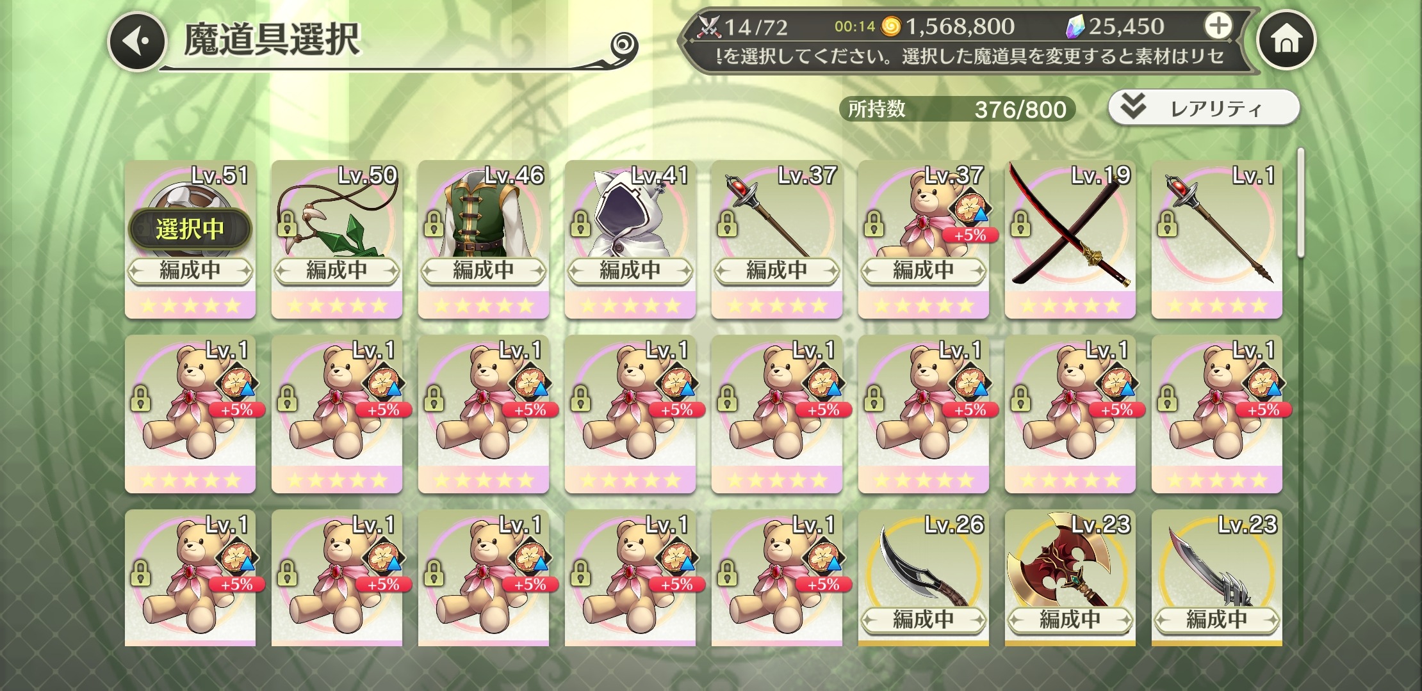Toggle lock on the Lv.50 whip item
The width and height of the screenshot is (1422, 691).
286,223
